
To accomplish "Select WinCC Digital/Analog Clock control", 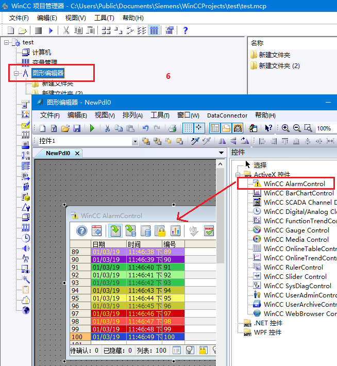I will [x=300, y=212].
